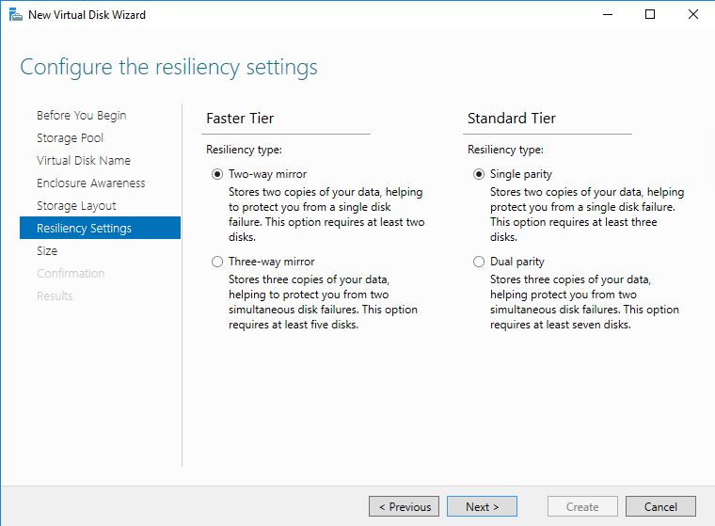Open the Virtual Disk Name step
Image resolution: width=715 pixels, height=526 pixels.
coord(84,161)
